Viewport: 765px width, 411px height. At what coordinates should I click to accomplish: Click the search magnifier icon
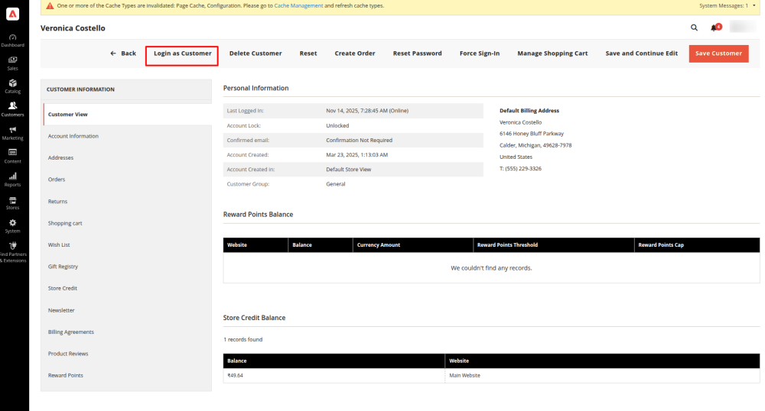(x=695, y=28)
